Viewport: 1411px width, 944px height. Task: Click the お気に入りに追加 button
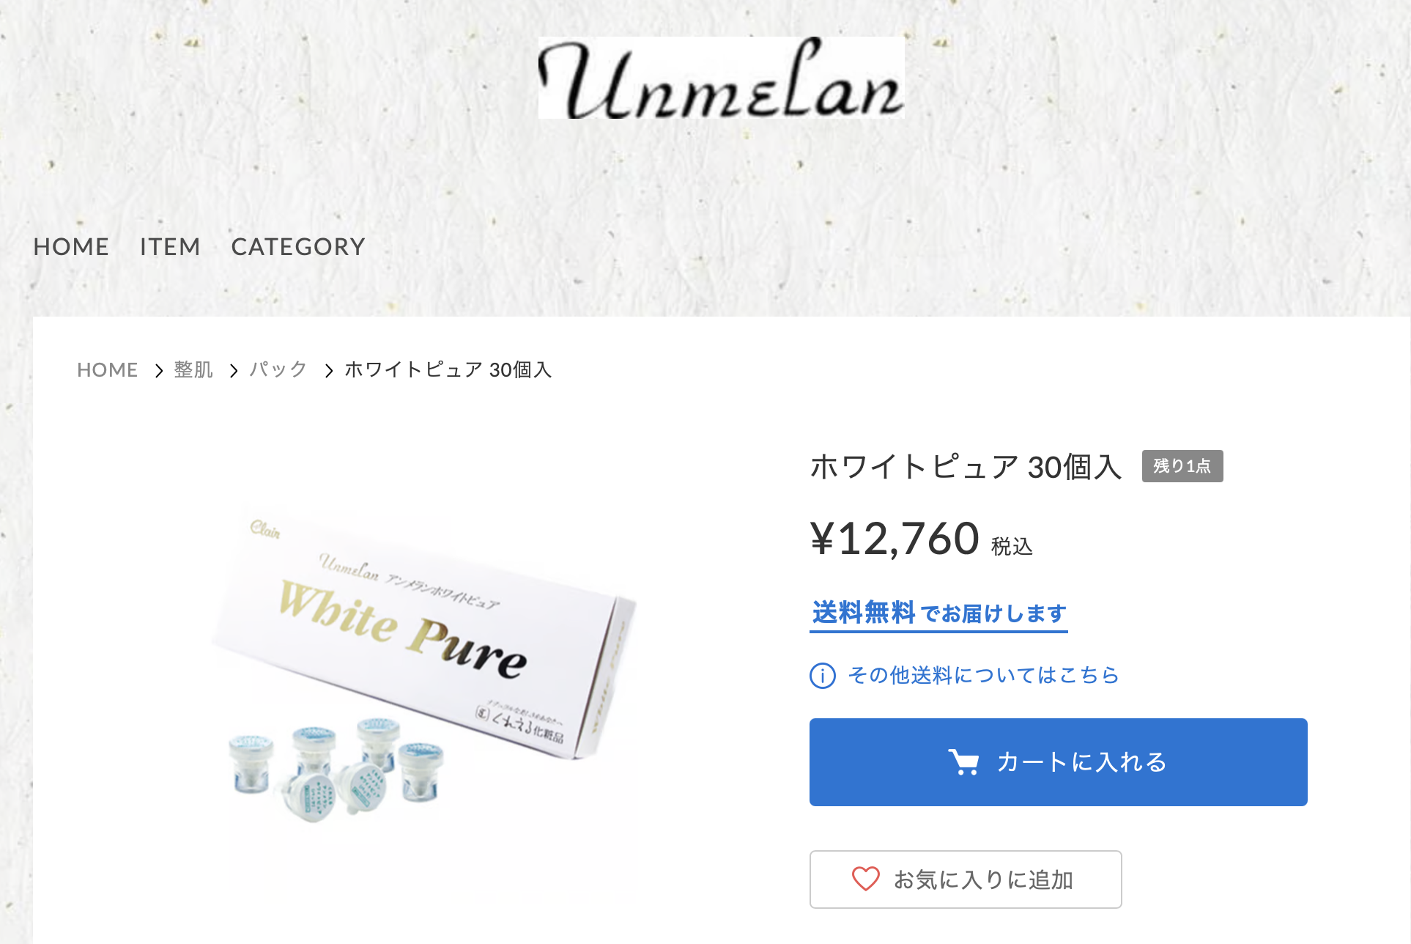966,880
